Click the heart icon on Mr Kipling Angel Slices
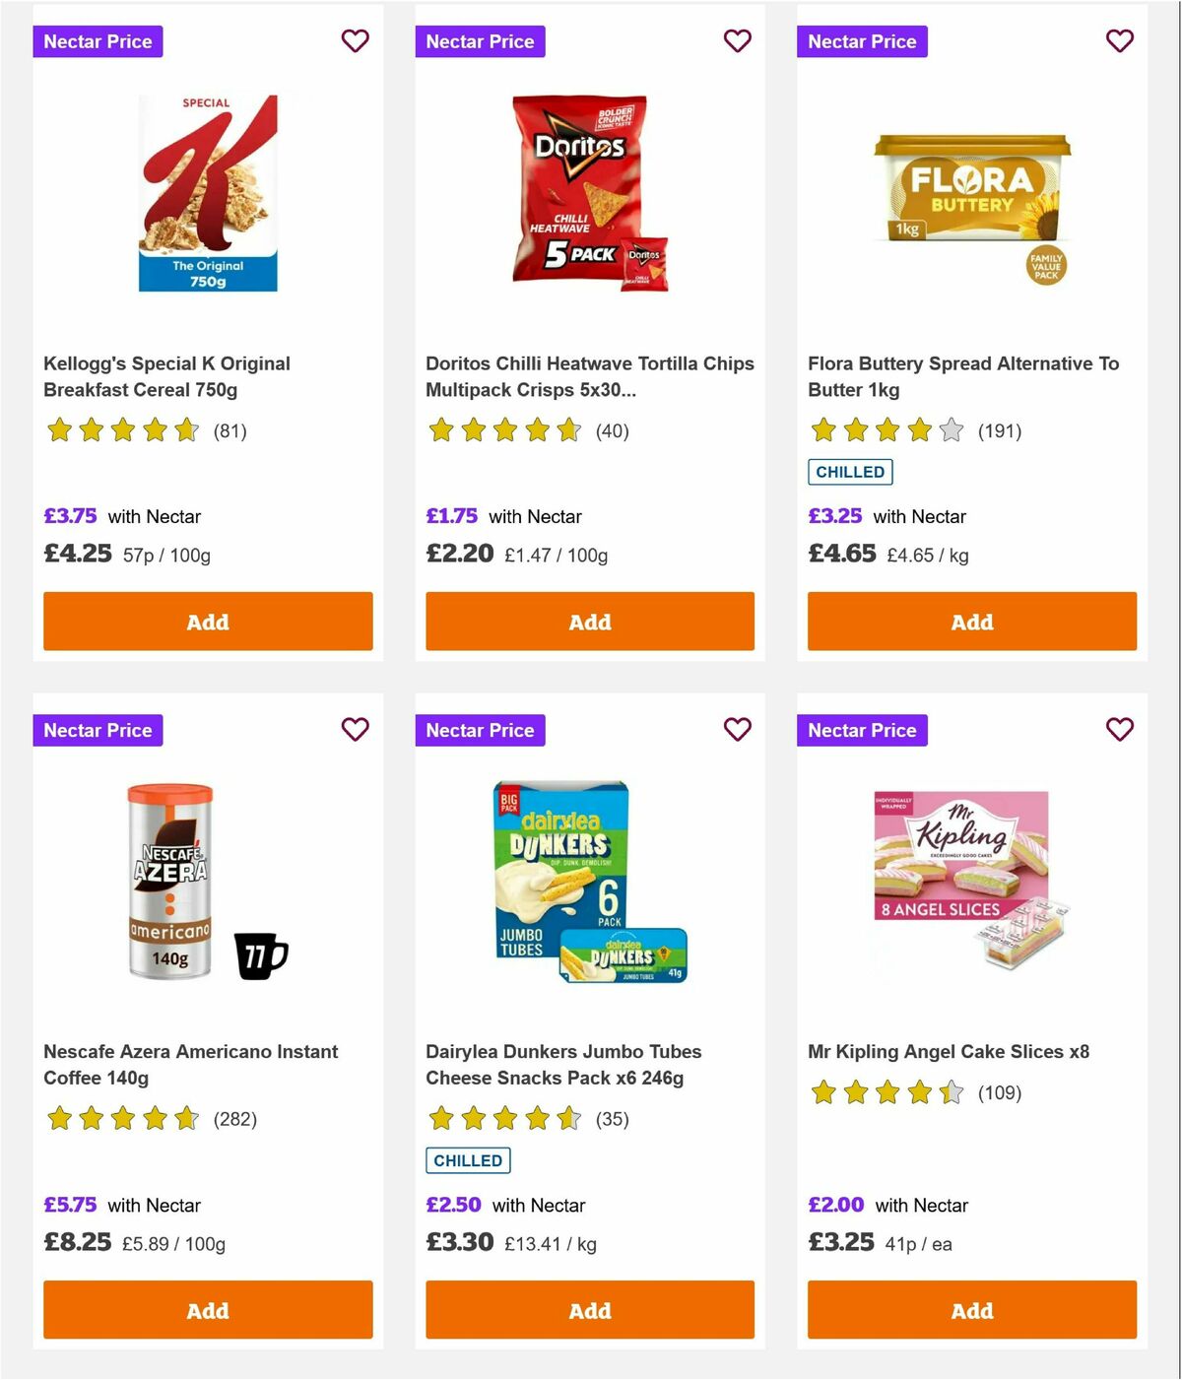 tap(1119, 730)
